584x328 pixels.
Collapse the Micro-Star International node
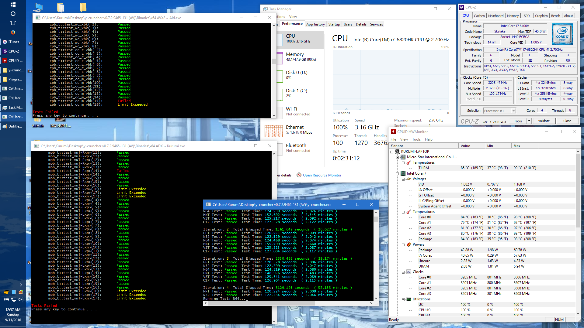tap(397, 157)
